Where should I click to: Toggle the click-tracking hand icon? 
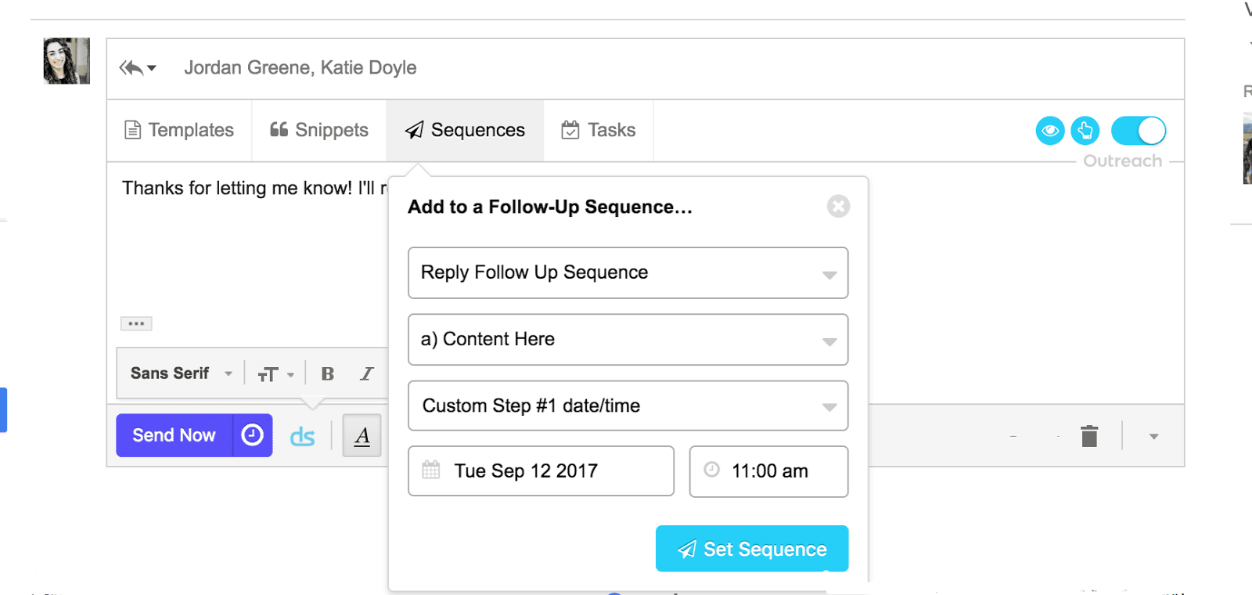click(1085, 131)
